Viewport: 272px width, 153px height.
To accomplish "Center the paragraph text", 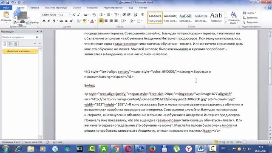I will (106, 21).
